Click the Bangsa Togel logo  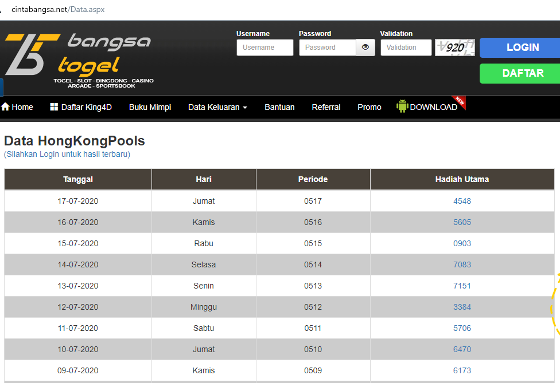[79, 60]
